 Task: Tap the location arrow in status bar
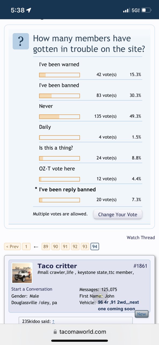point(29,10)
